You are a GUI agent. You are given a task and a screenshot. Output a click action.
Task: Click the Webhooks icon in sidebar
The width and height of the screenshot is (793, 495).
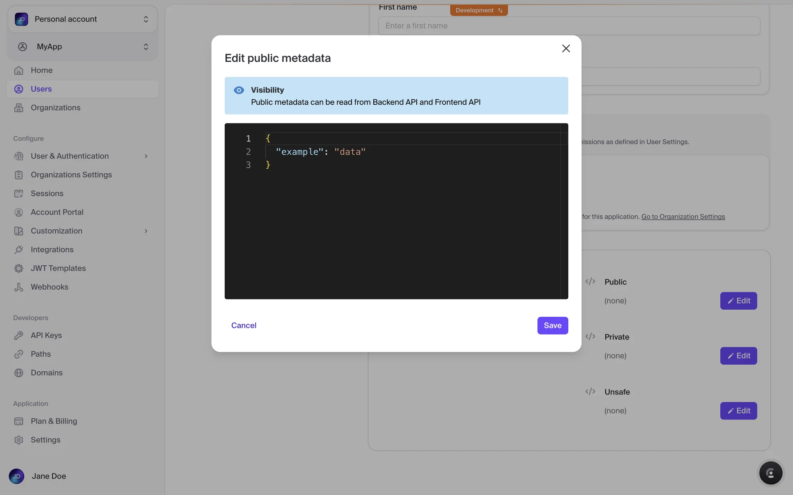tap(19, 287)
